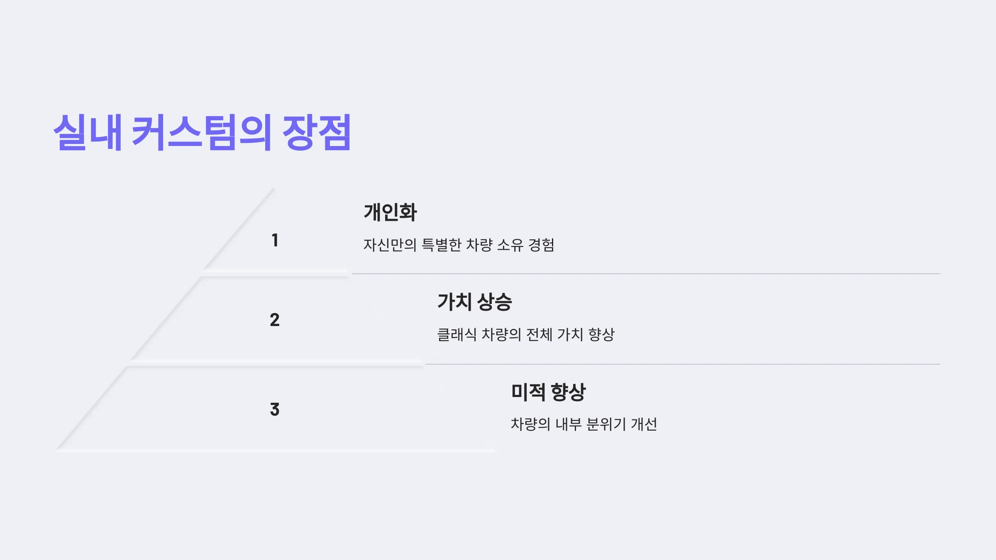Screen dimensions: 996x560
Task: Select the divider line beneath 가치 상승 section
Action: click(683, 364)
